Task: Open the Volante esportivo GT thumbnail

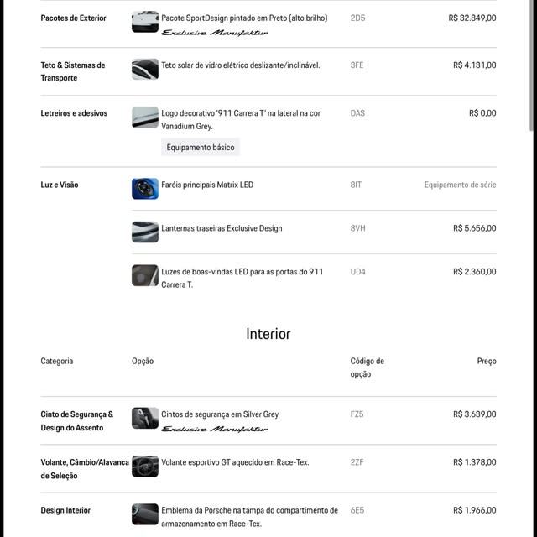Action: coord(145,467)
